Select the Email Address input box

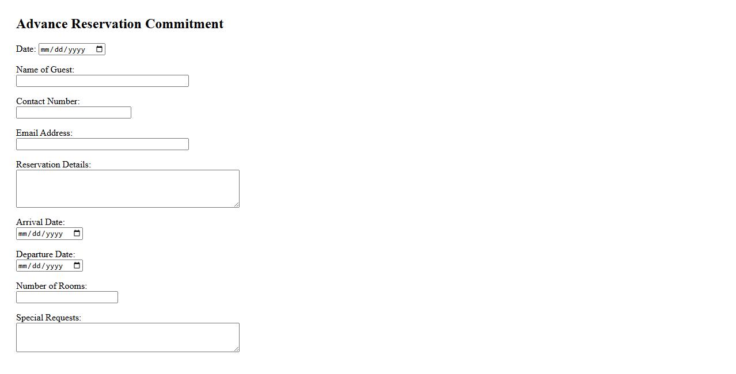point(102,144)
